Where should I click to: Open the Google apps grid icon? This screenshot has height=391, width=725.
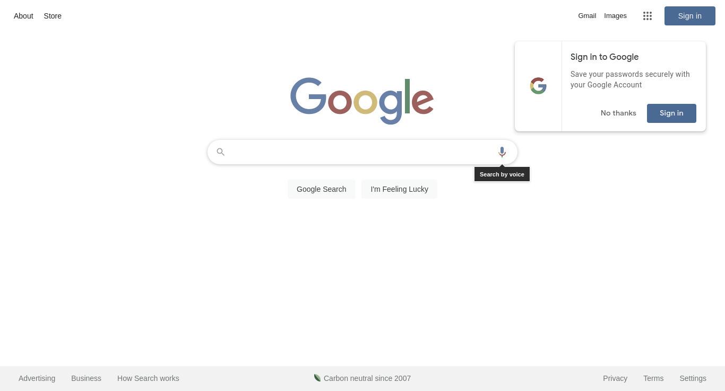tap(647, 16)
